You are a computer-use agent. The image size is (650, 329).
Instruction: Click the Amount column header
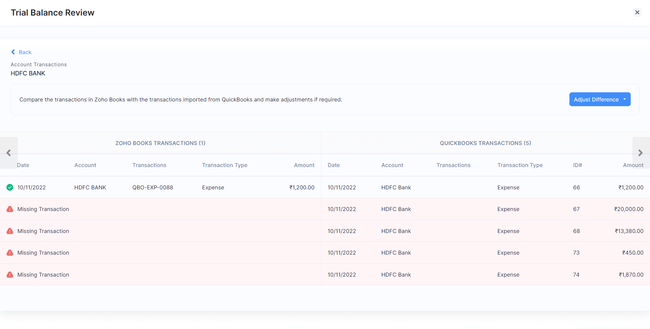pos(304,165)
